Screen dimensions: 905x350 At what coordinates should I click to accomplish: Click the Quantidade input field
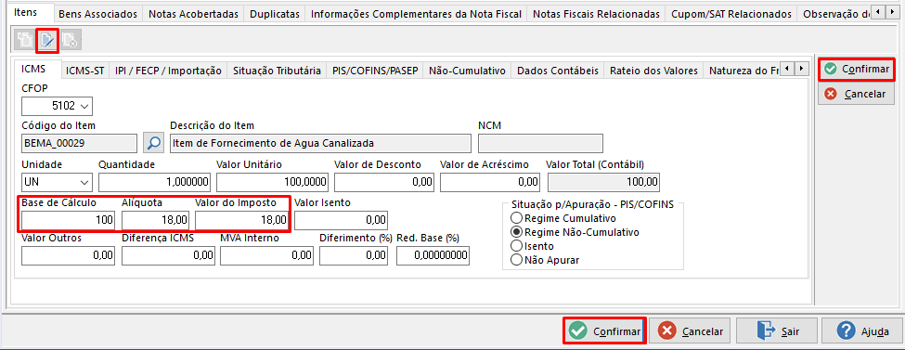pos(155,182)
